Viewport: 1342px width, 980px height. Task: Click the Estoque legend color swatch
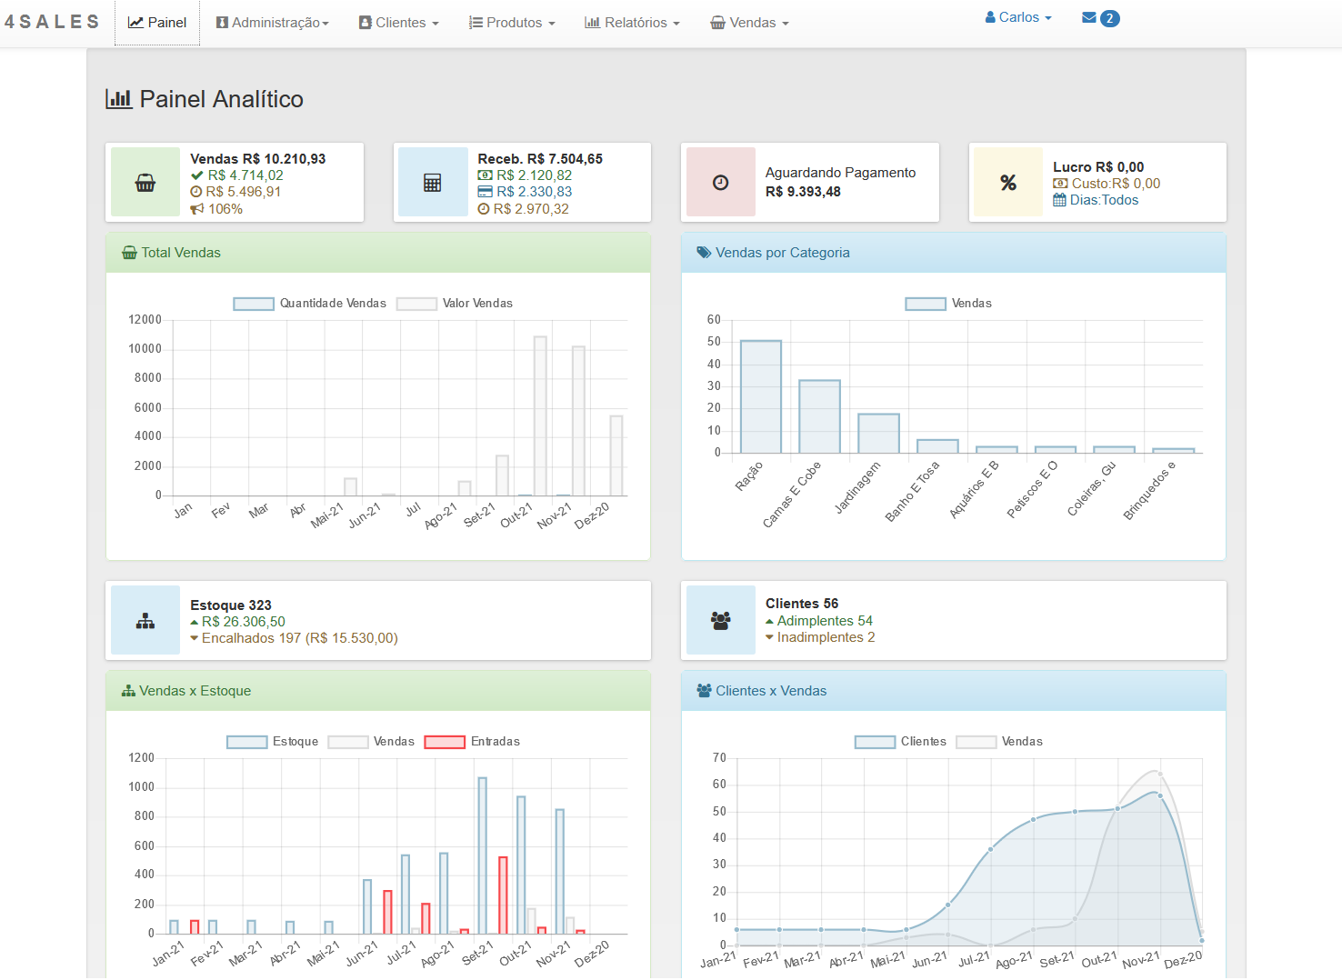pyautogui.click(x=246, y=742)
